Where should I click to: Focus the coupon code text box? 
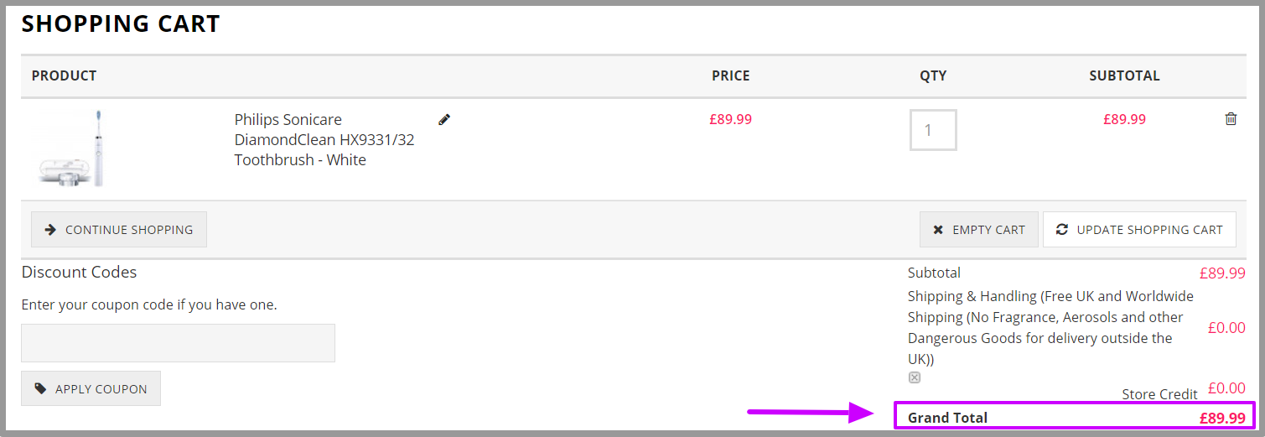(x=178, y=343)
